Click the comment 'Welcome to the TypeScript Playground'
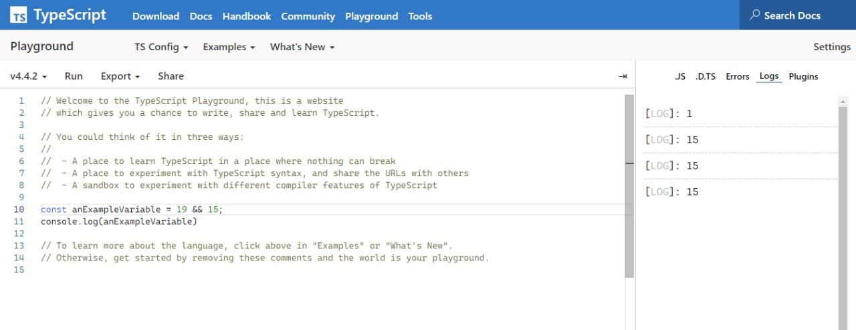856x330 pixels. point(192,101)
